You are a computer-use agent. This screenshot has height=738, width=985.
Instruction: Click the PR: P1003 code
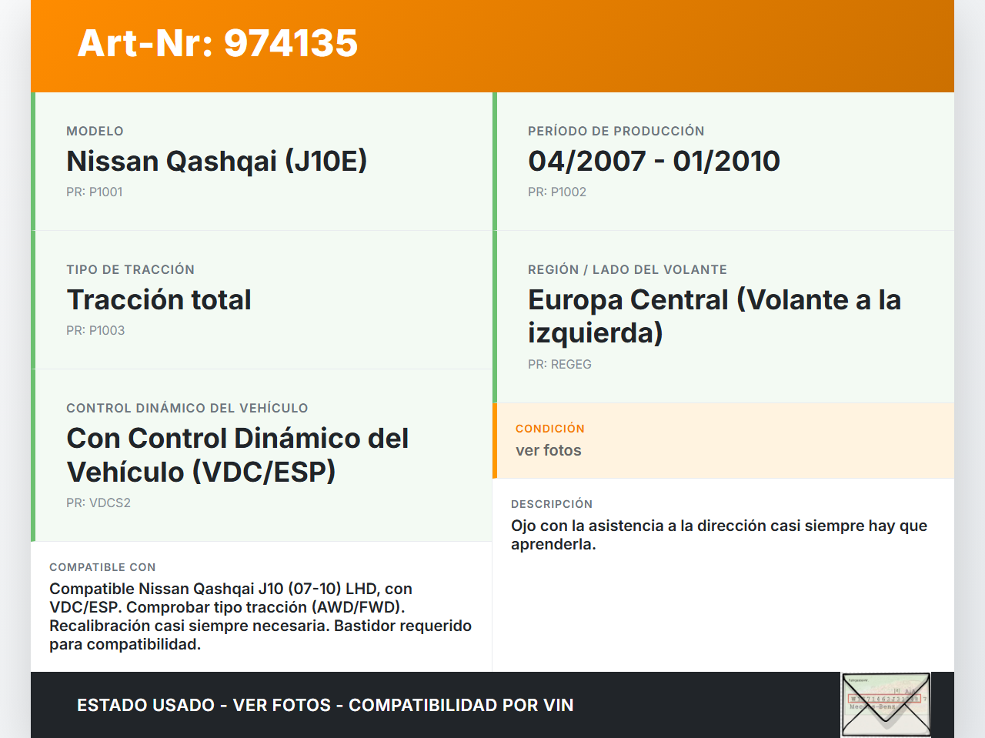coord(95,331)
